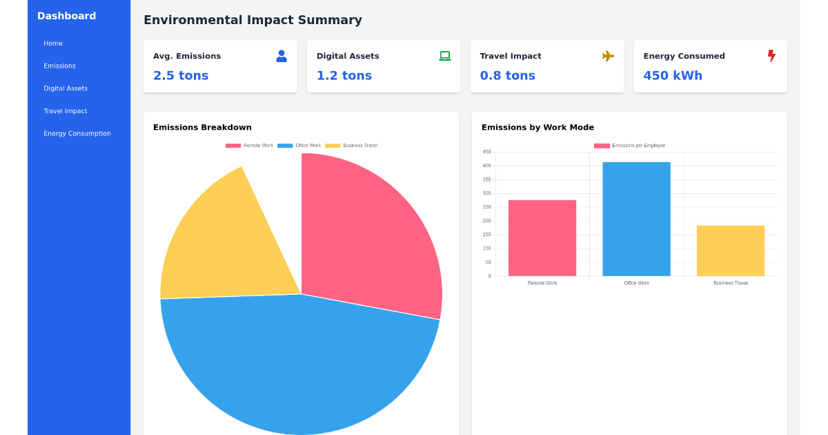
Task: Click the airplane icon on Travel Impact card
Action: (608, 56)
